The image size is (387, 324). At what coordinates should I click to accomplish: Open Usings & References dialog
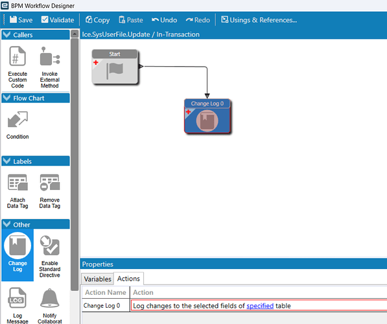(259, 19)
